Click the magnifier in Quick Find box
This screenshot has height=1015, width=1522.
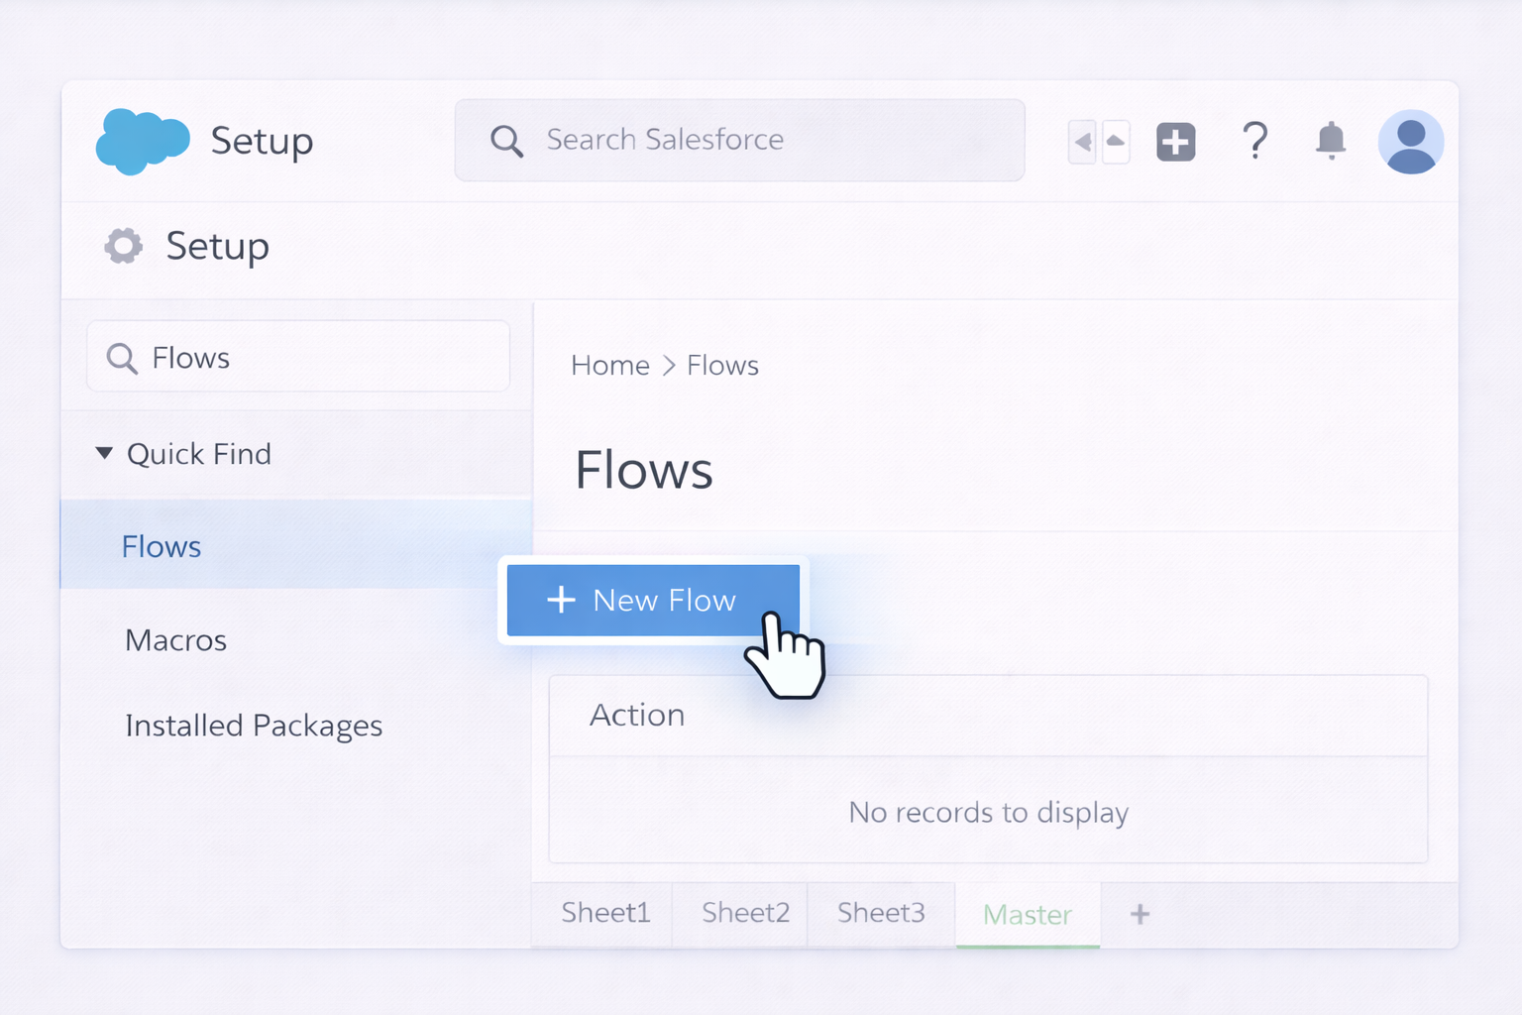pos(122,358)
